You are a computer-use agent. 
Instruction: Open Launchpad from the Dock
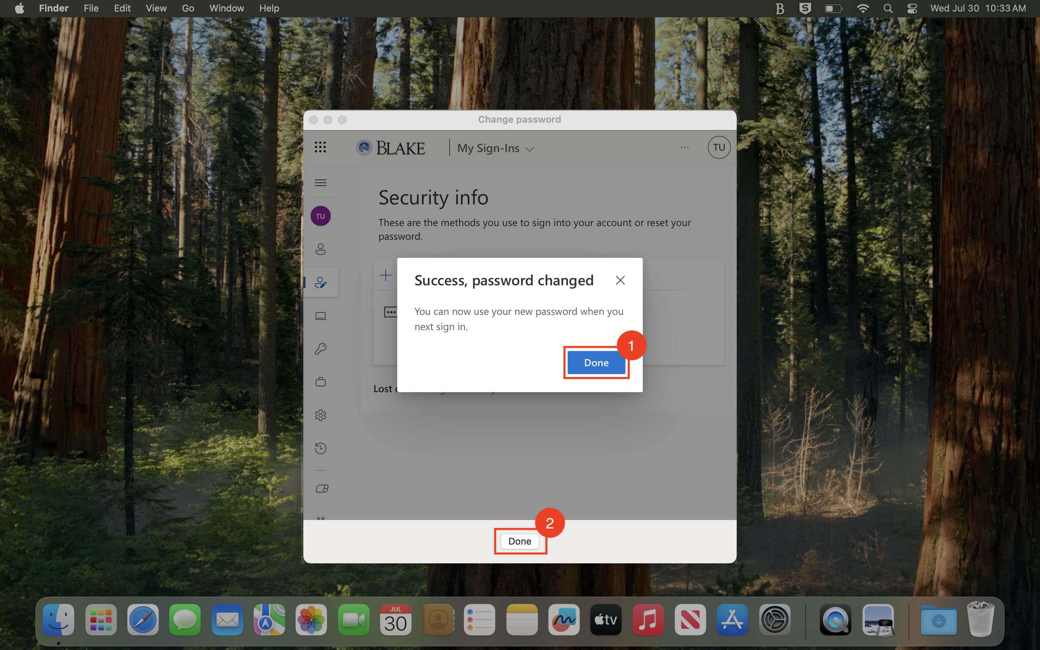coord(101,619)
